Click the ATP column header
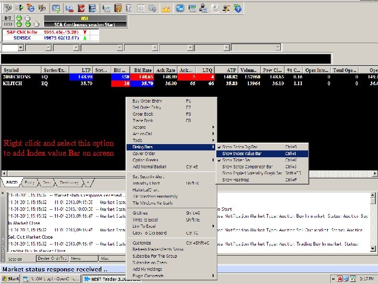Screen dimensions: 378x284 (x=226, y=70)
